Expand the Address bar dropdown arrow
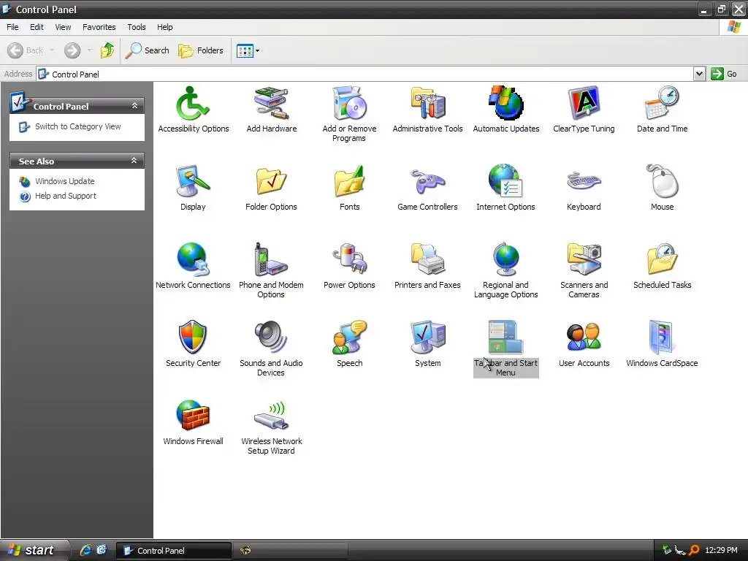This screenshot has height=561, width=748. [699, 74]
